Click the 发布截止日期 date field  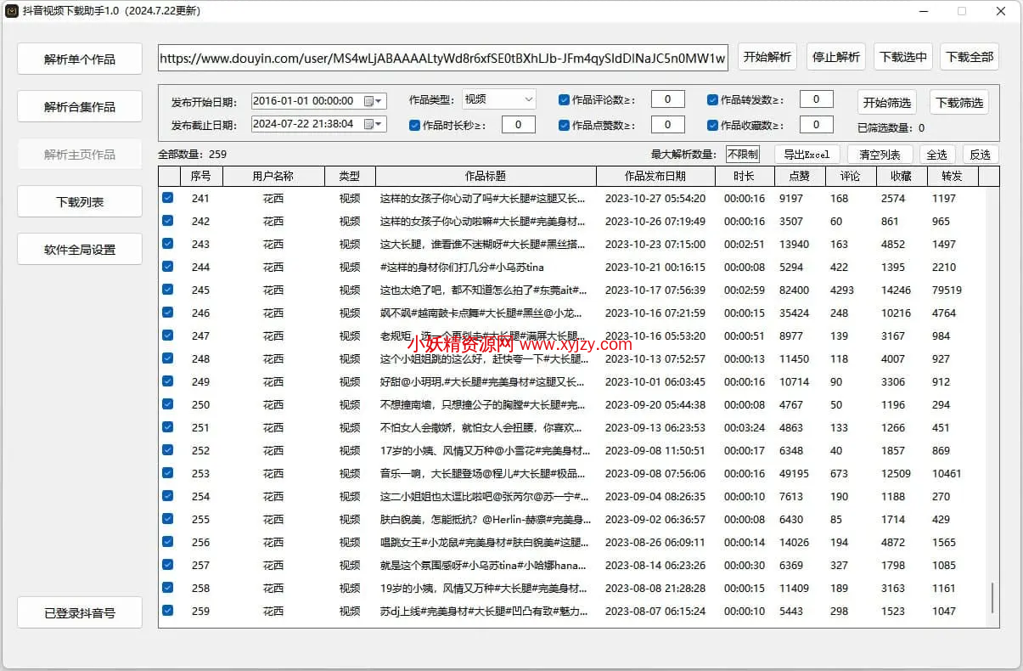319,124
